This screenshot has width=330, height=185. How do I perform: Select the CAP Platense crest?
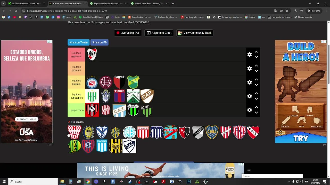click(147, 96)
